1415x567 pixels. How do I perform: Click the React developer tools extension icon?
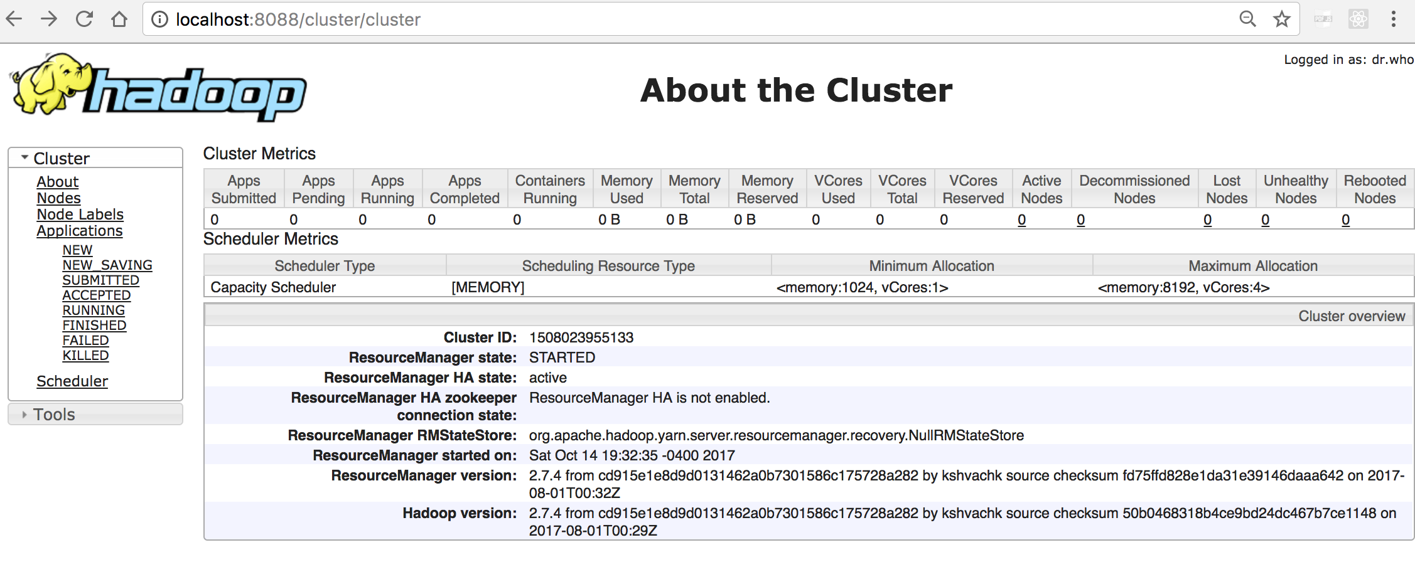1358,19
